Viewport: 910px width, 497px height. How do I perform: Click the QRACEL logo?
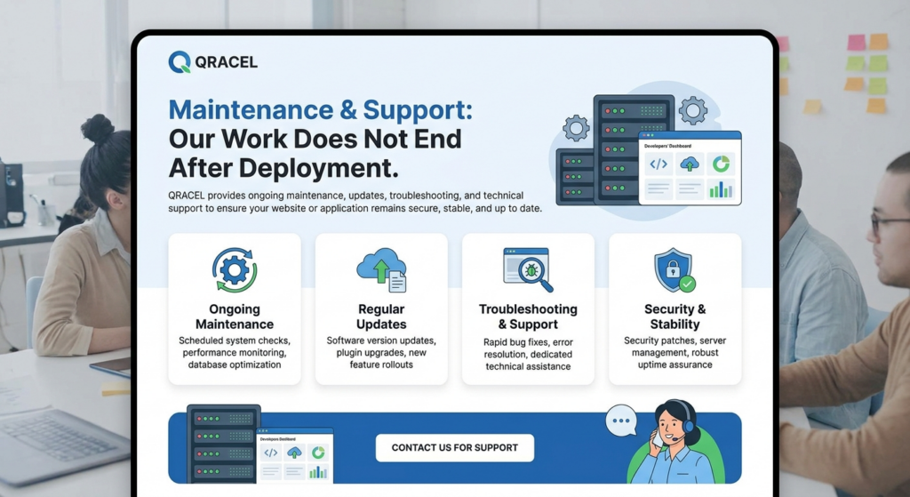(212, 61)
